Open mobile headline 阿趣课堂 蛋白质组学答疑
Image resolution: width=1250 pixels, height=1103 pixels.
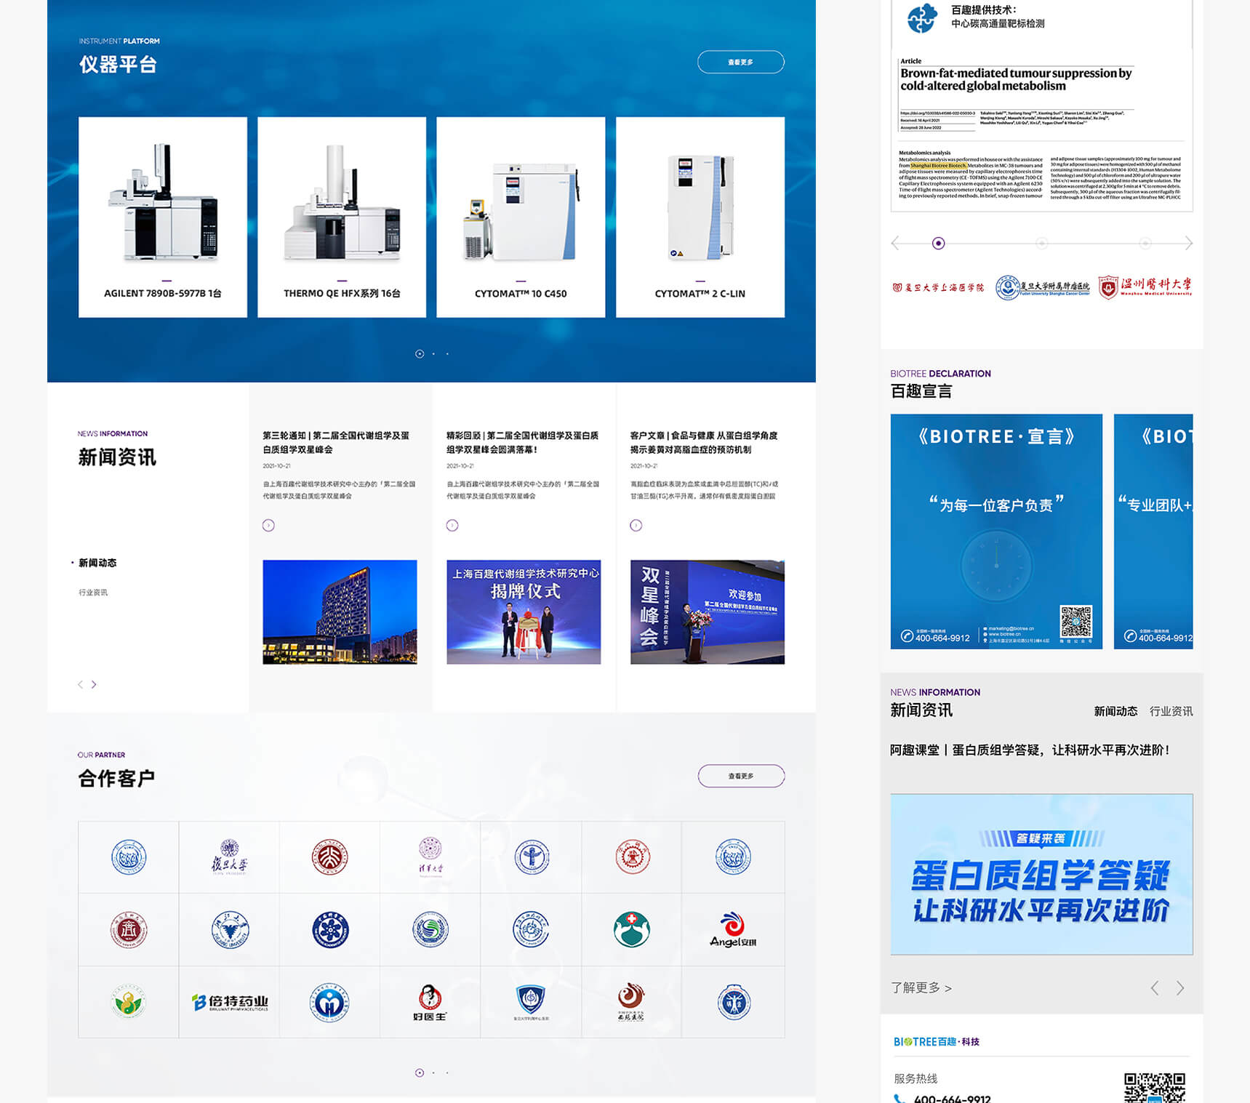1030,750
